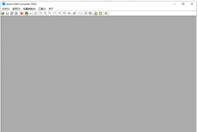Click the Acme CAD Converter title bar icon
This screenshot has width=198, height=132.
4,4
